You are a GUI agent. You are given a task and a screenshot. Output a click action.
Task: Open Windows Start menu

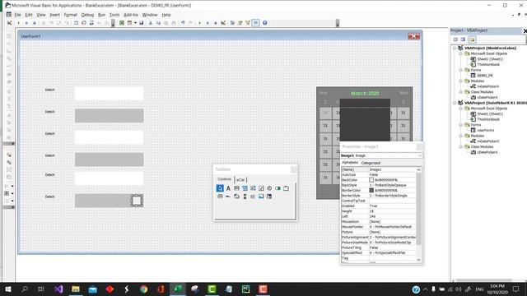coord(8,289)
